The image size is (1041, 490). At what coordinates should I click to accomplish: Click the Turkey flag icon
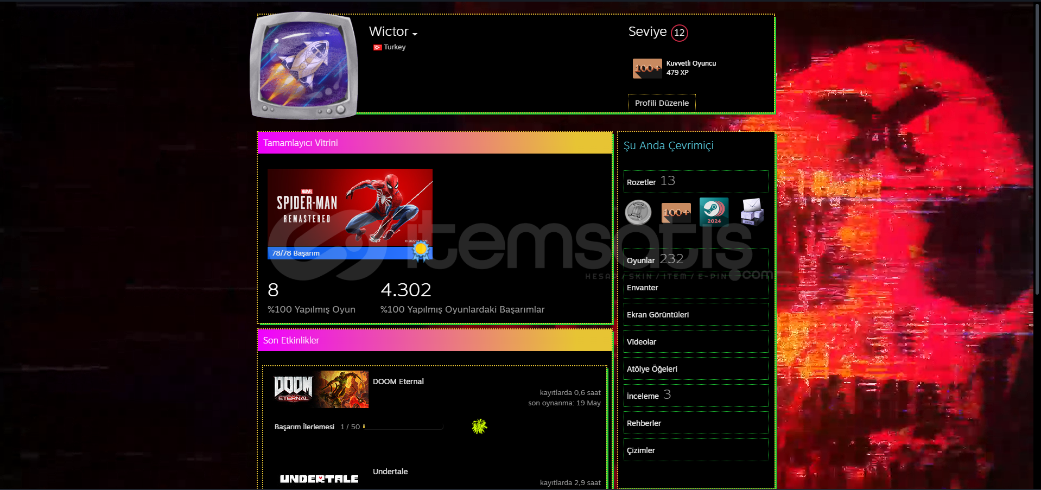[377, 47]
